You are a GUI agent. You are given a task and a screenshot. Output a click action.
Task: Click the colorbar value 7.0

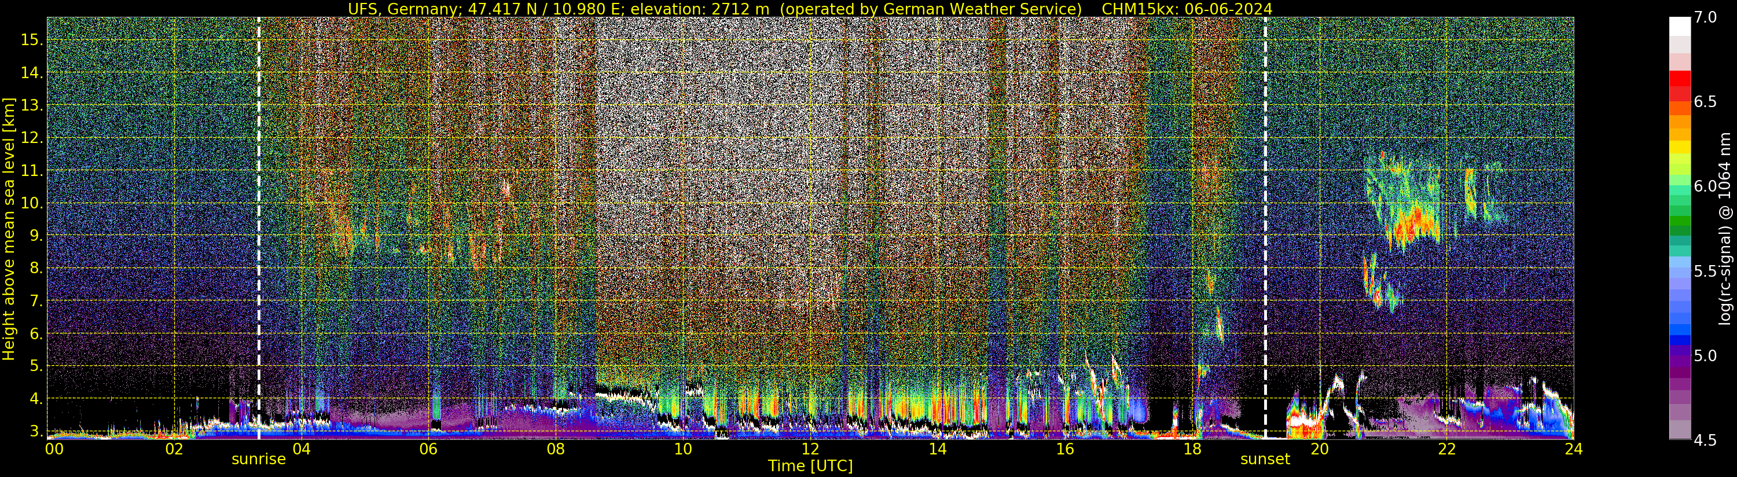pyautogui.click(x=1705, y=17)
